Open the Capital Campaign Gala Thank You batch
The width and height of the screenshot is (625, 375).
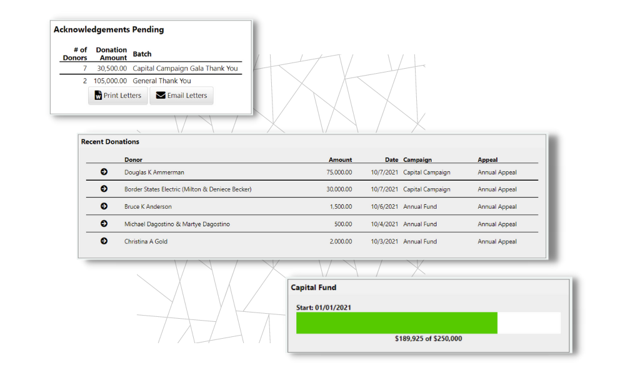[187, 68]
